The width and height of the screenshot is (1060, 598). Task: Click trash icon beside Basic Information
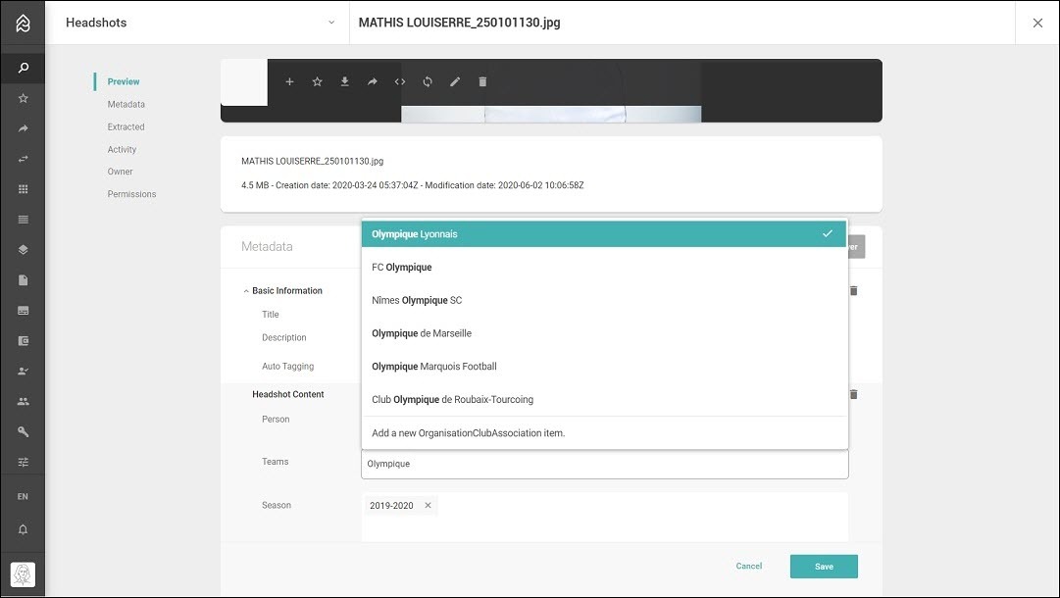854,290
